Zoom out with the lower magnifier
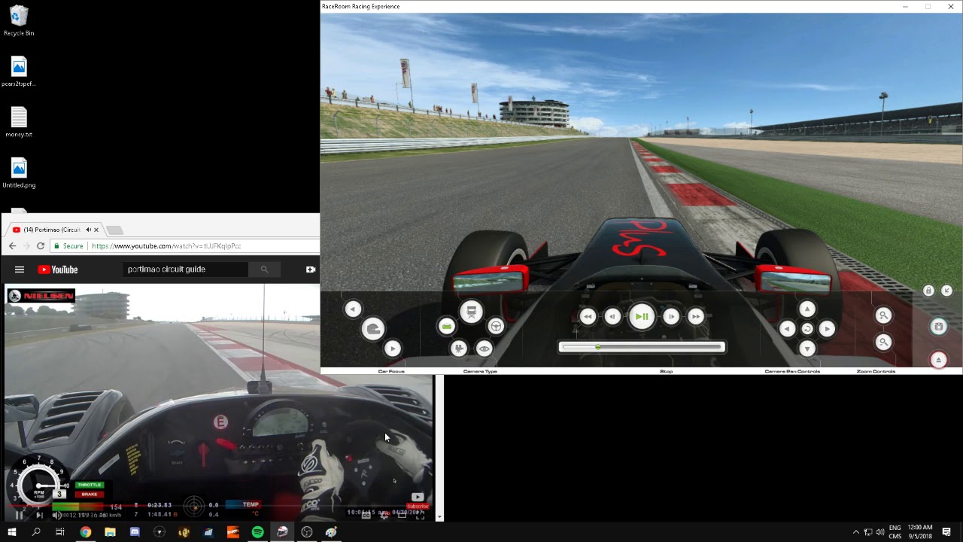The width and height of the screenshot is (963, 542). pyautogui.click(x=884, y=343)
